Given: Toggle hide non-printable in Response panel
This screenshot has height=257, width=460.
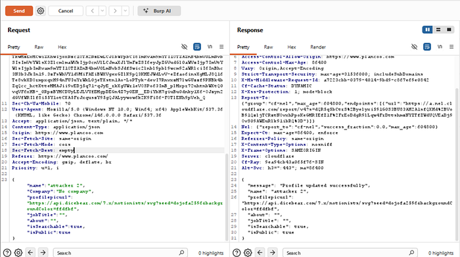Looking at the screenshot, I should point(414,47).
